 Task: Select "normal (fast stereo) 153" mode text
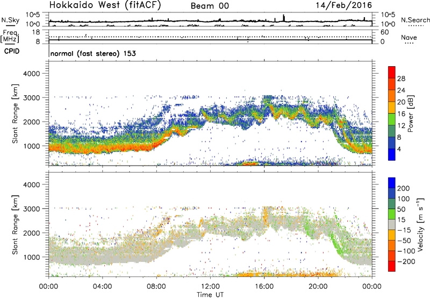tap(93, 53)
